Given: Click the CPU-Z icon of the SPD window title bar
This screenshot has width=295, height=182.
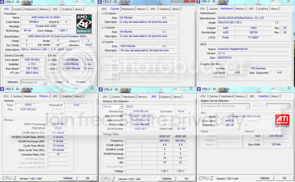Looking at the screenshot, I should point(101,89).
